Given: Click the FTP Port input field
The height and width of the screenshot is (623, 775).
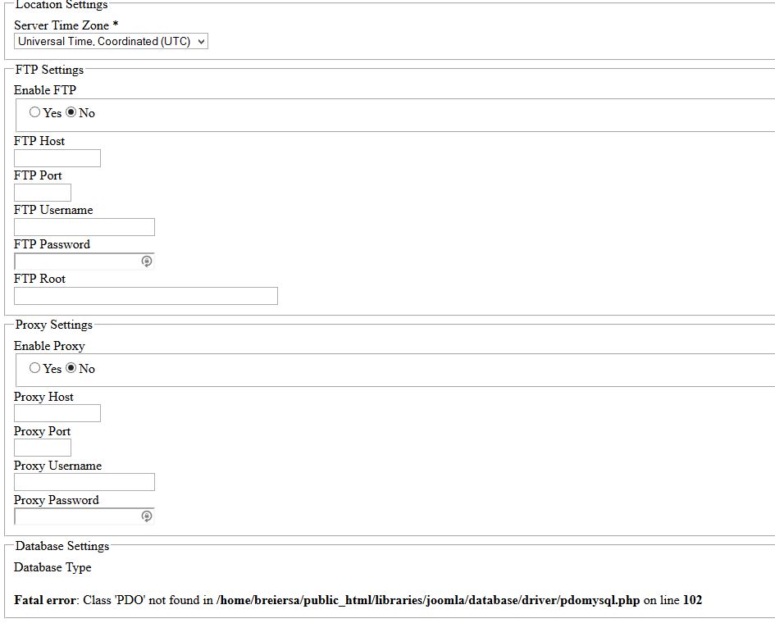Looking at the screenshot, I should 43,193.
